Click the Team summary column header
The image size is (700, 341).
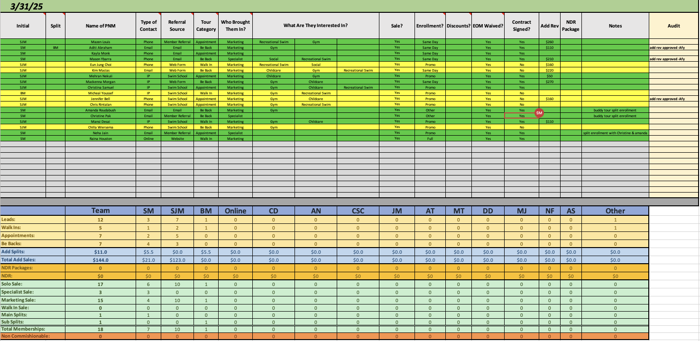[101, 211]
